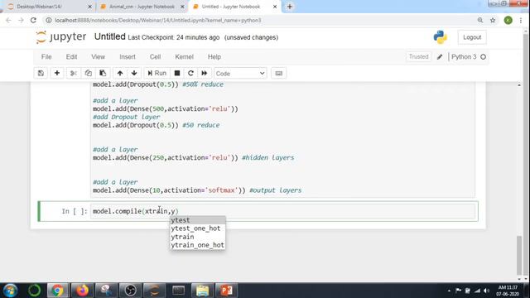Paste cells below icon
The width and height of the screenshot is (530, 298).
coord(103,74)
